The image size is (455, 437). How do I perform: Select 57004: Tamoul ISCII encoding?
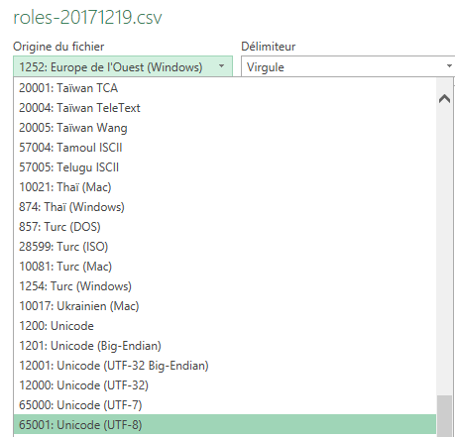tap(225, 148)
